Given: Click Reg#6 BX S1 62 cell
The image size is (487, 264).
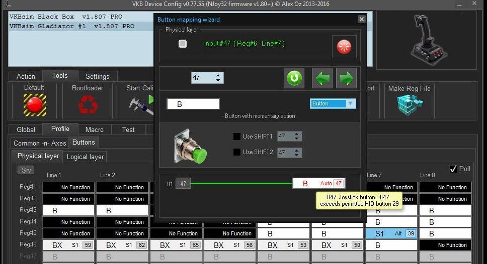Looking at the screenshot, I should (122, 245).
